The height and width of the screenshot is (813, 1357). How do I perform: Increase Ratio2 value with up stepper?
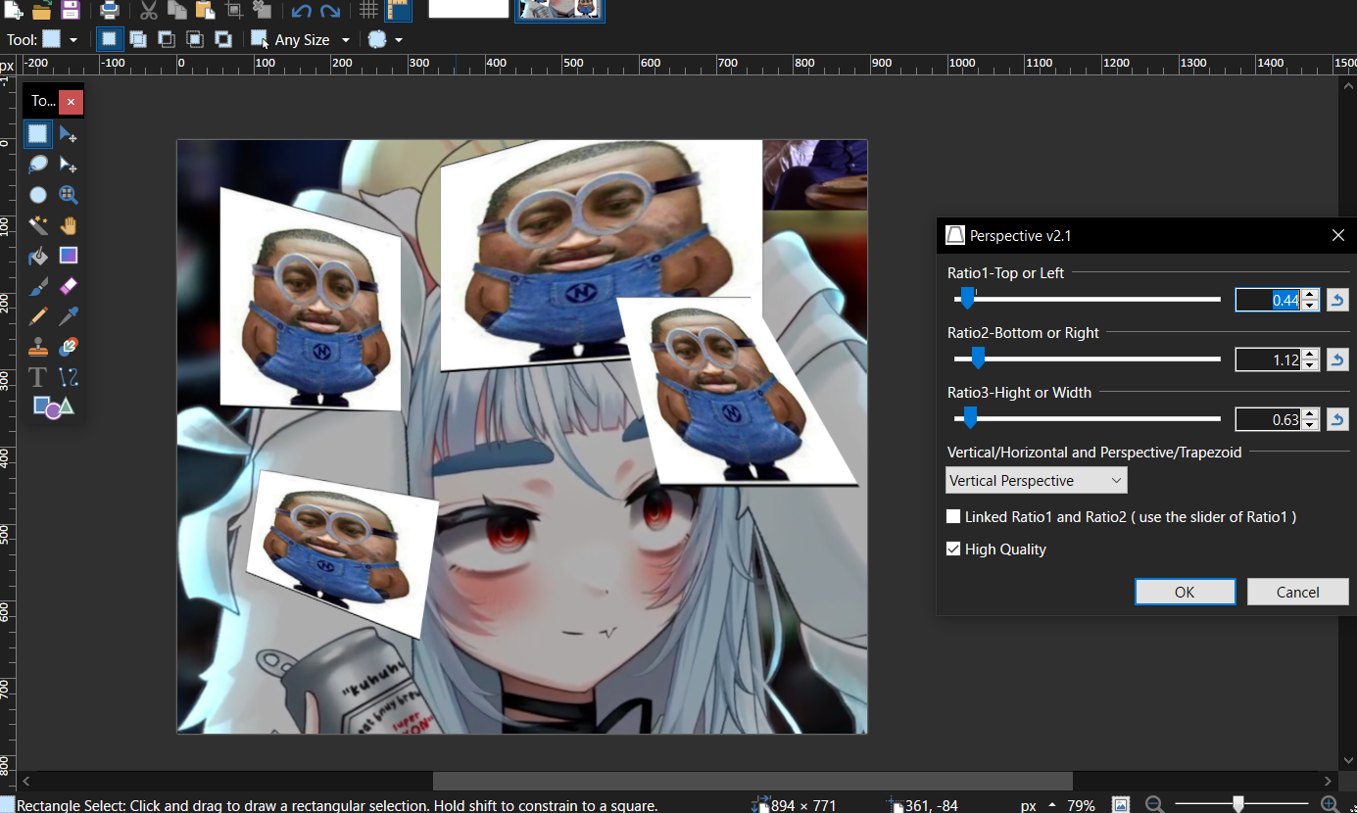pos(1311,355)
